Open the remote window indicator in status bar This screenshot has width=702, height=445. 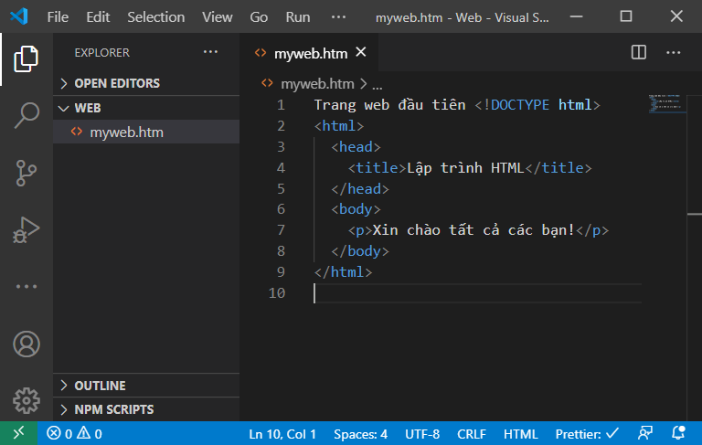tap(18, 433)
